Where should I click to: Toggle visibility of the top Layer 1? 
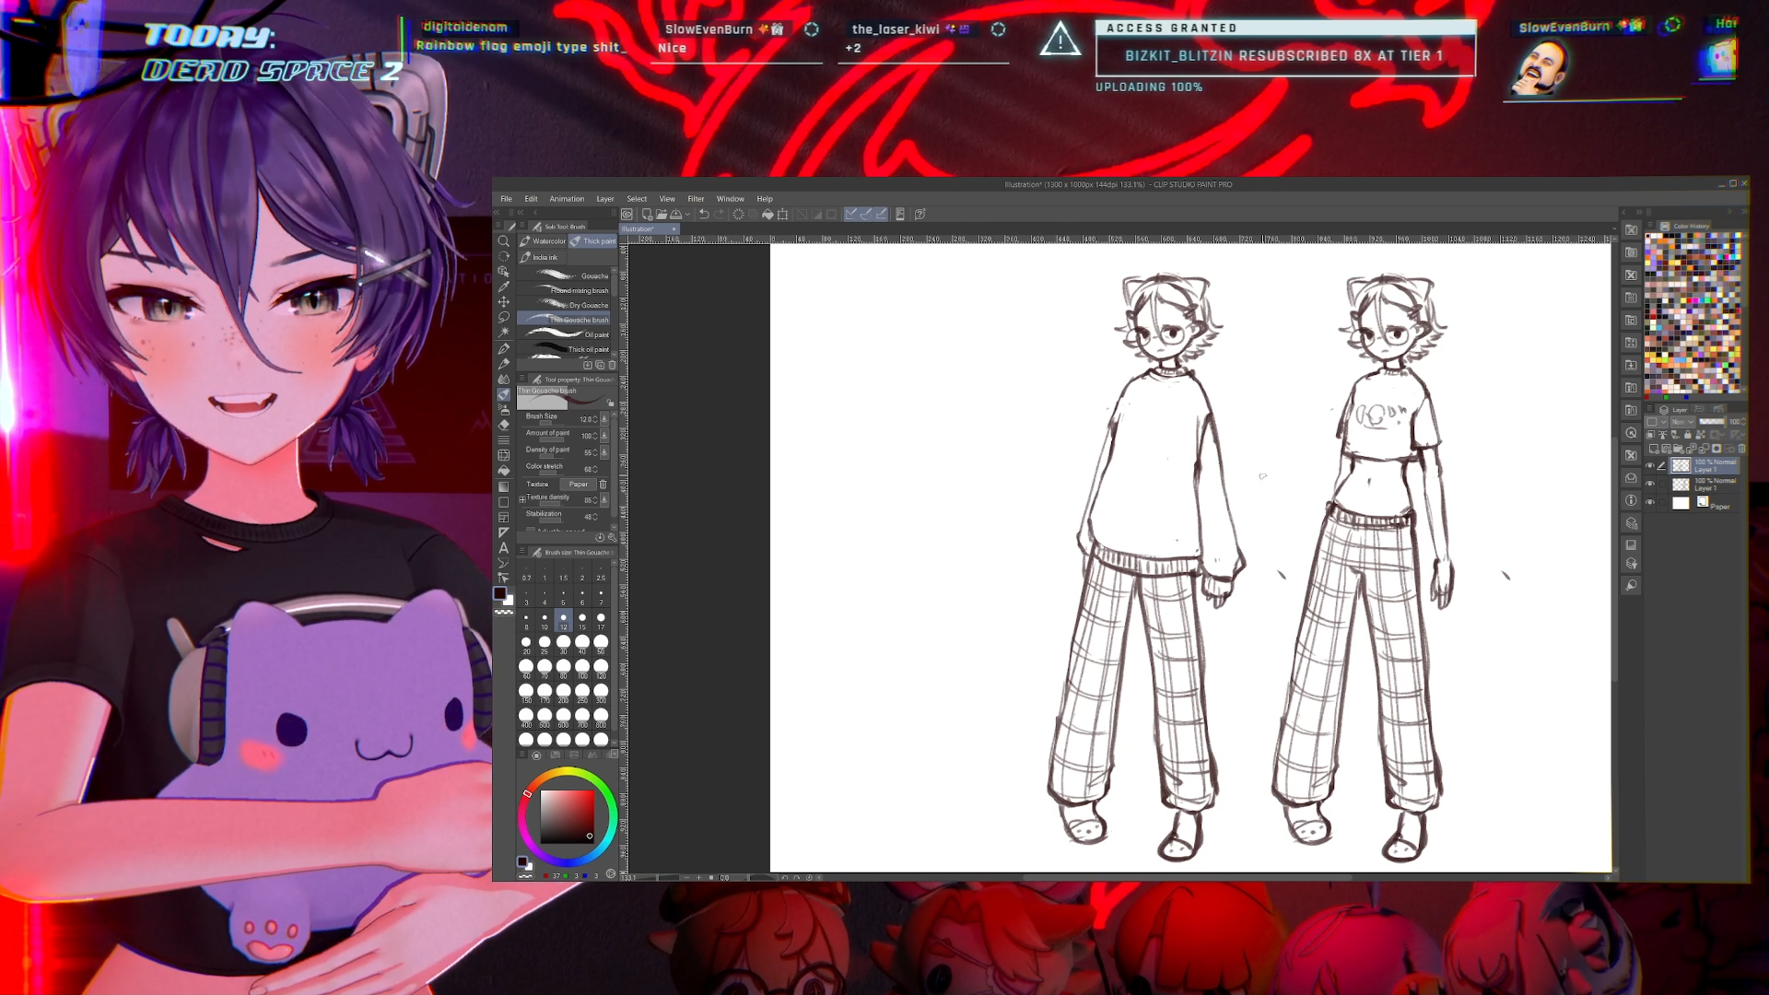point(1650,465)
